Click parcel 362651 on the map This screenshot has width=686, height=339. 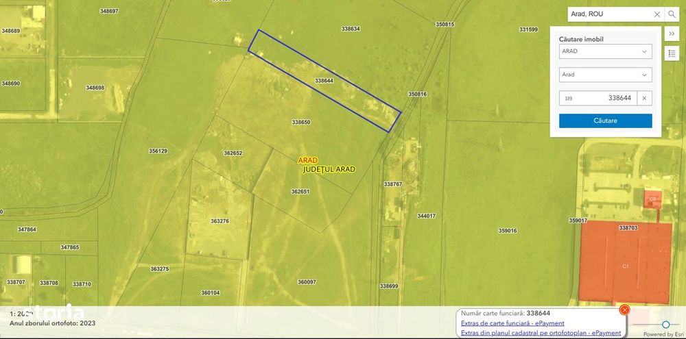(300, 191)
